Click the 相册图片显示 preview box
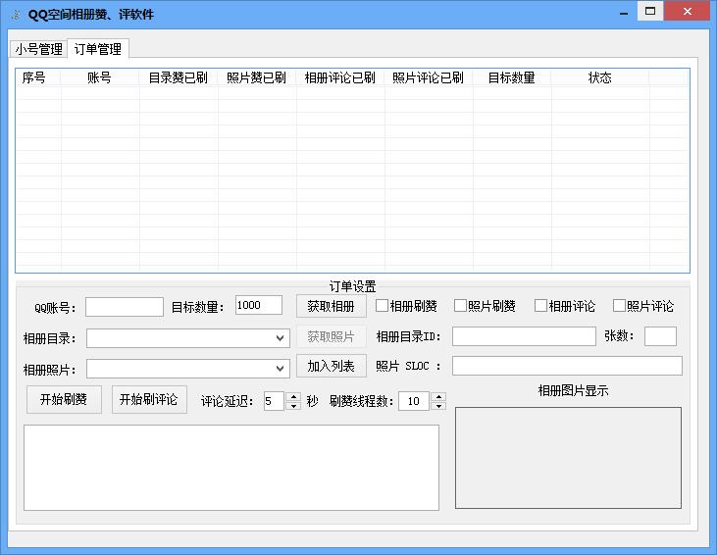717x555 pixels. 568,458
